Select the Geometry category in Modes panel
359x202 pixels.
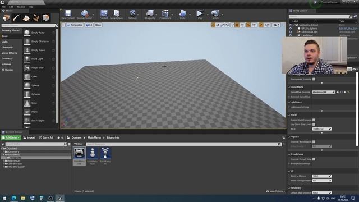7,58
